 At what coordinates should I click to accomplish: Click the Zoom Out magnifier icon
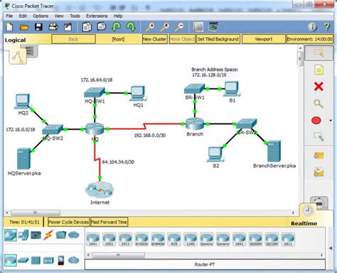click(179, 27)
